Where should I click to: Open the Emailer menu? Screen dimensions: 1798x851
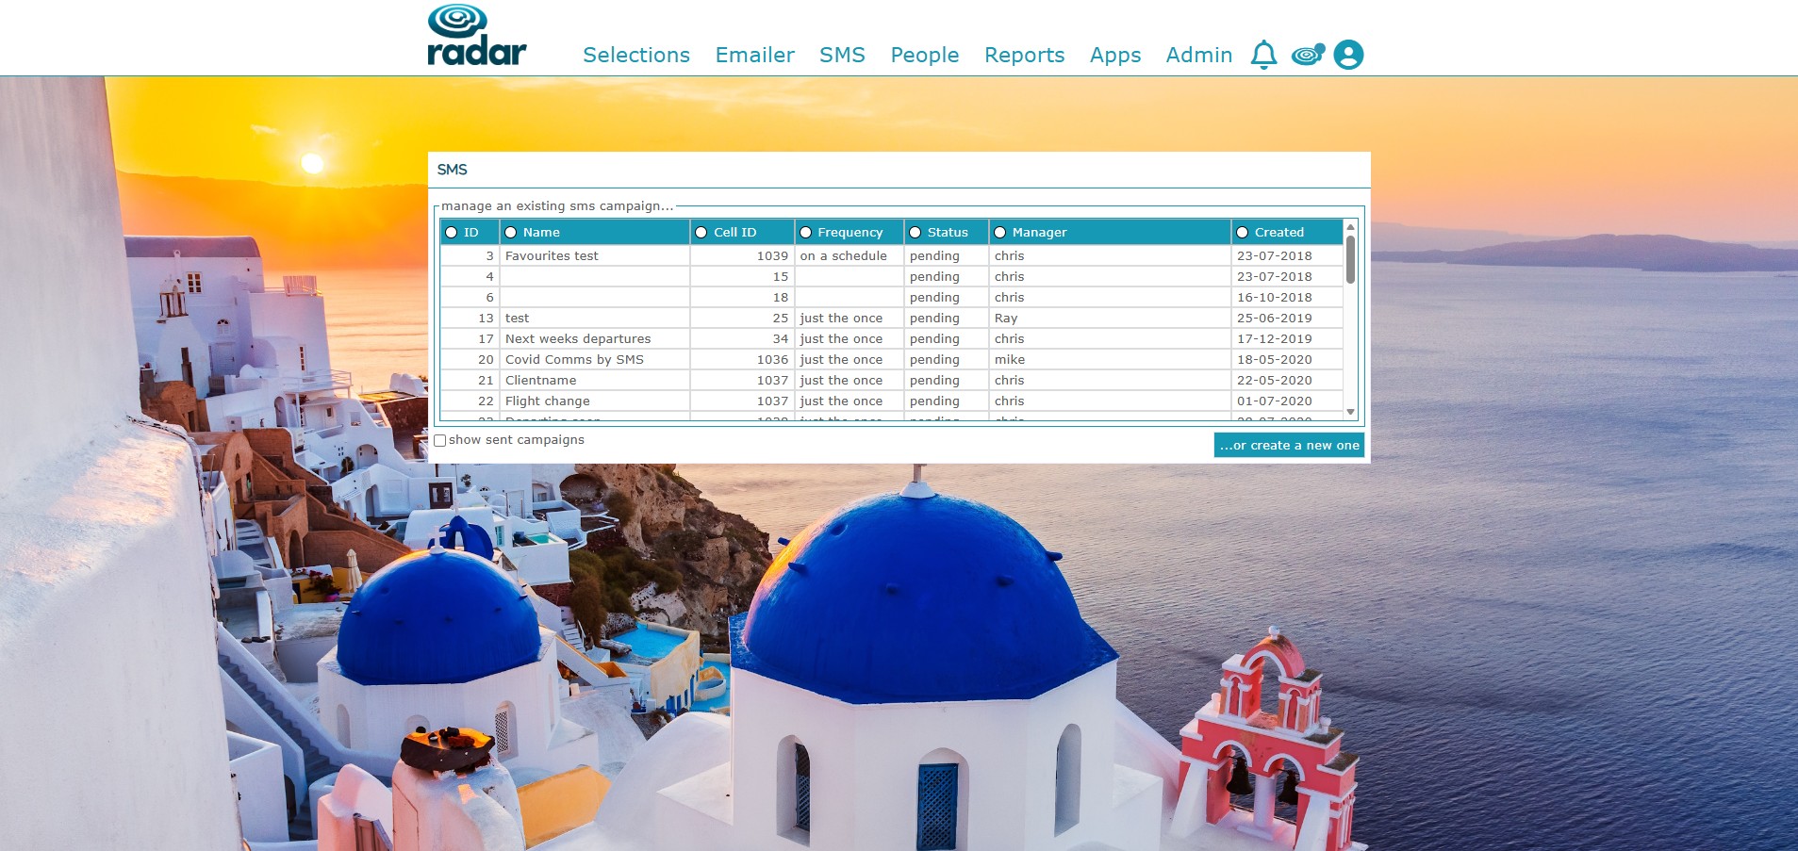[754, 55]
